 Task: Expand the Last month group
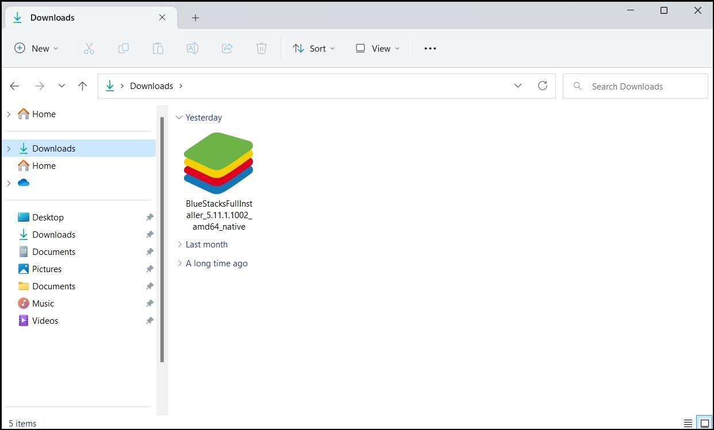(179, 245)
